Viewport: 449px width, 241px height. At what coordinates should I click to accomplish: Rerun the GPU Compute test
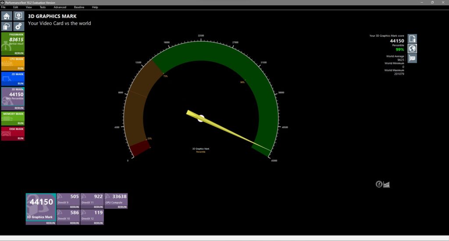point(122,207)
